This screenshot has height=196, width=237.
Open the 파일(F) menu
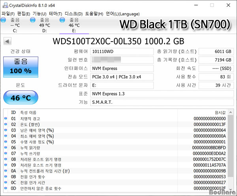click(x=8, y=14)
